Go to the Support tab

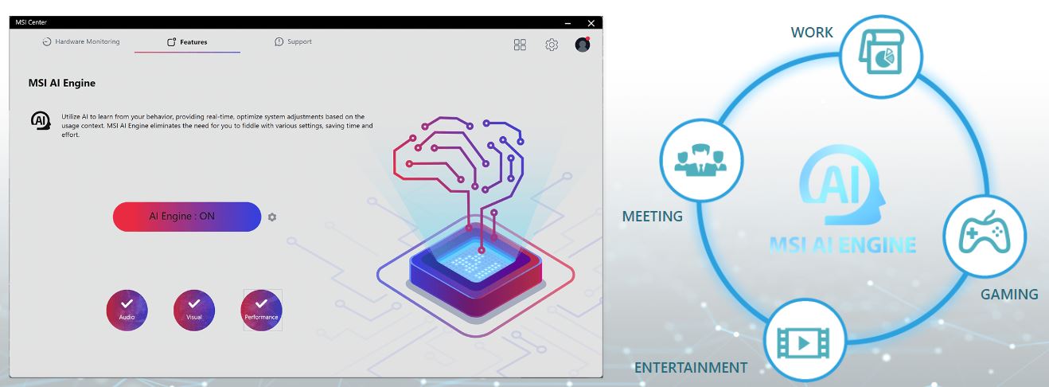[x=293, y=42]
